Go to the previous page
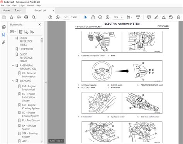183x144 pixels. click(x=50, y=17)
